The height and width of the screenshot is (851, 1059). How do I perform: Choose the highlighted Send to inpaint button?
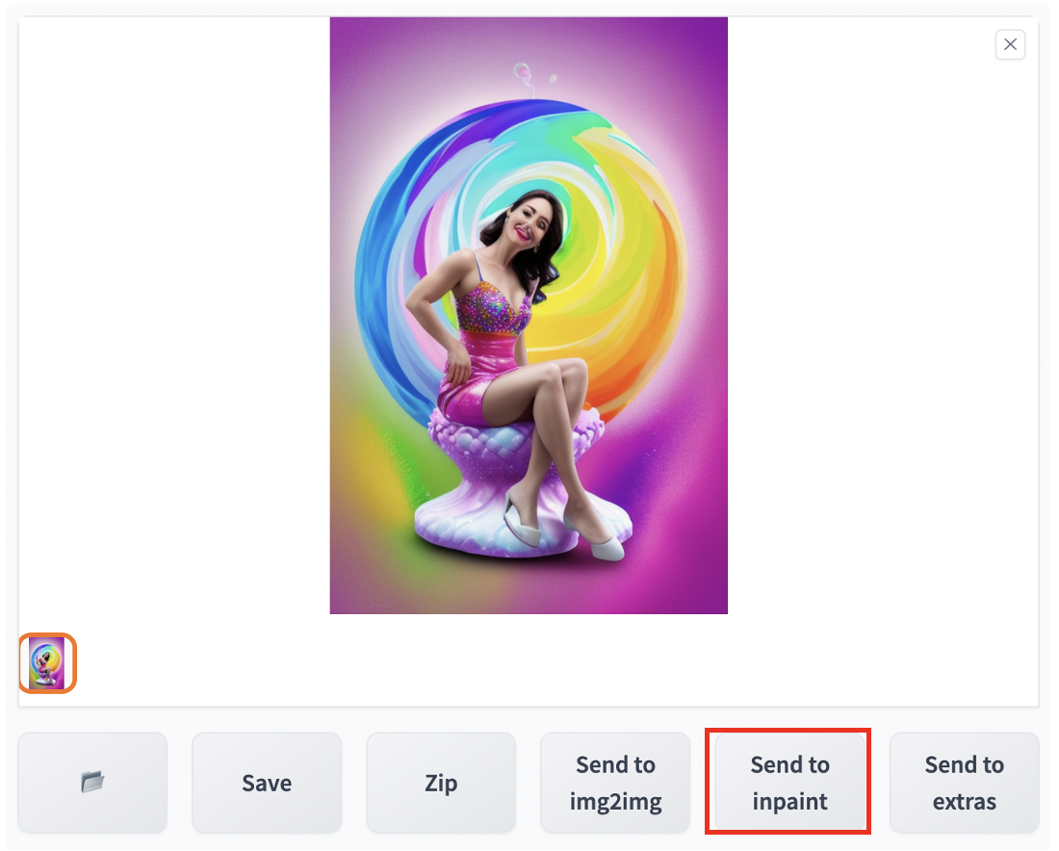coord(789,782)
